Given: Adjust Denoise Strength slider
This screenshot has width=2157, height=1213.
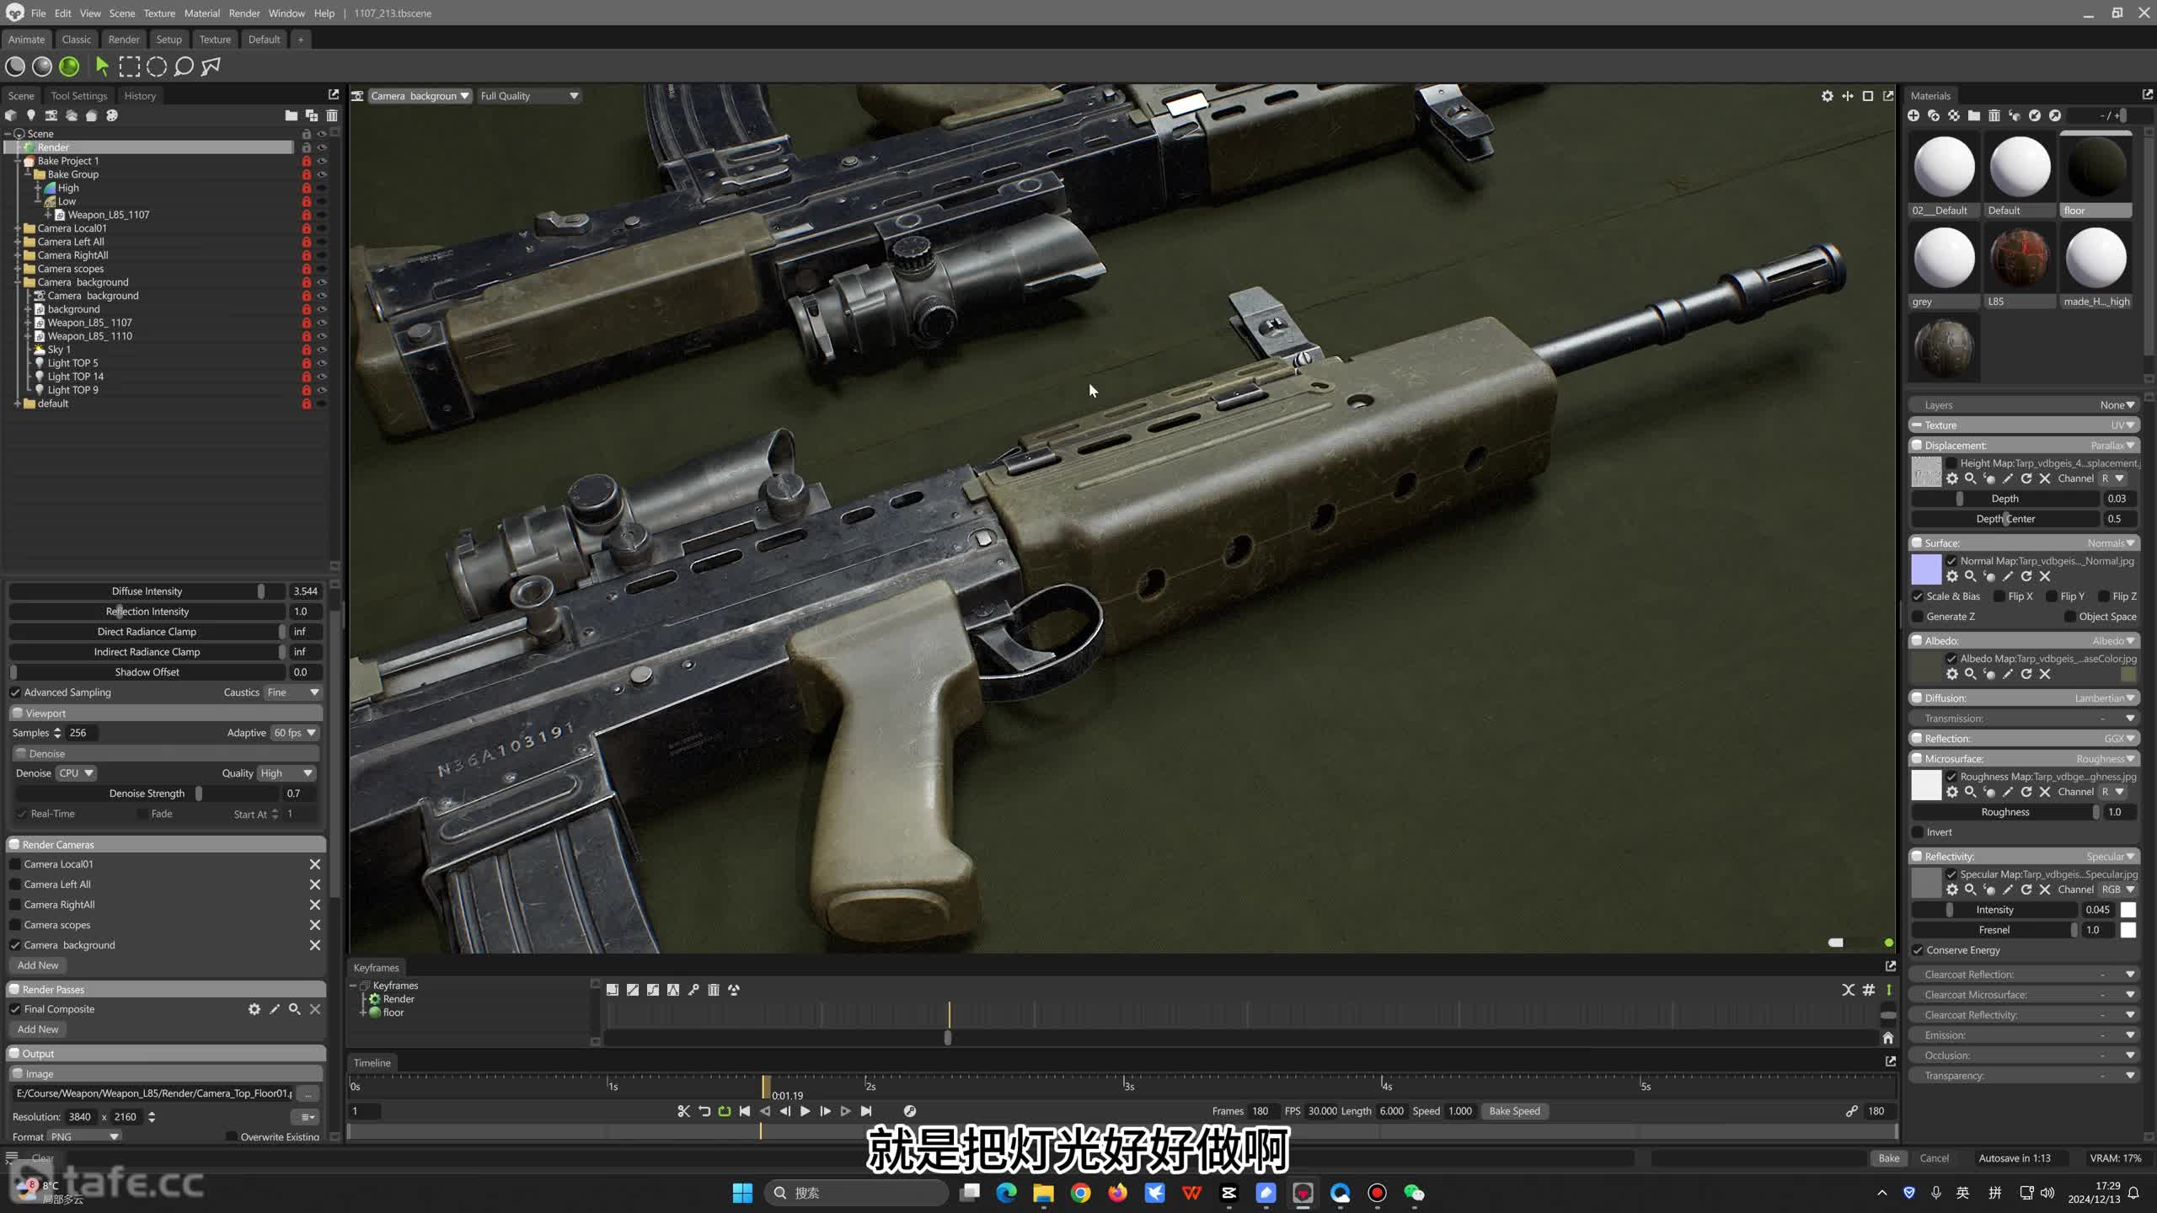Looking at the screenshot, I should click(x=147, y=794).
